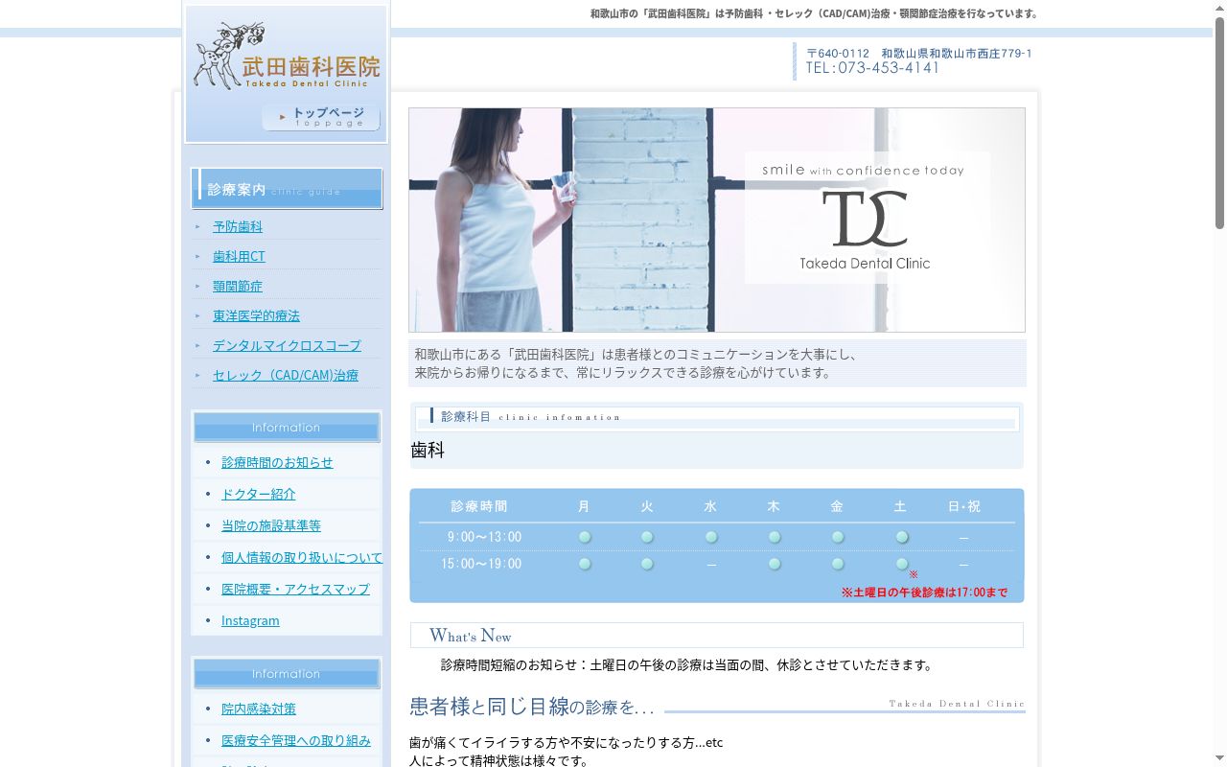This screenshot has height=767, width=1227.
Task: Select the 顎関節症 menu link
Action: 238,286
